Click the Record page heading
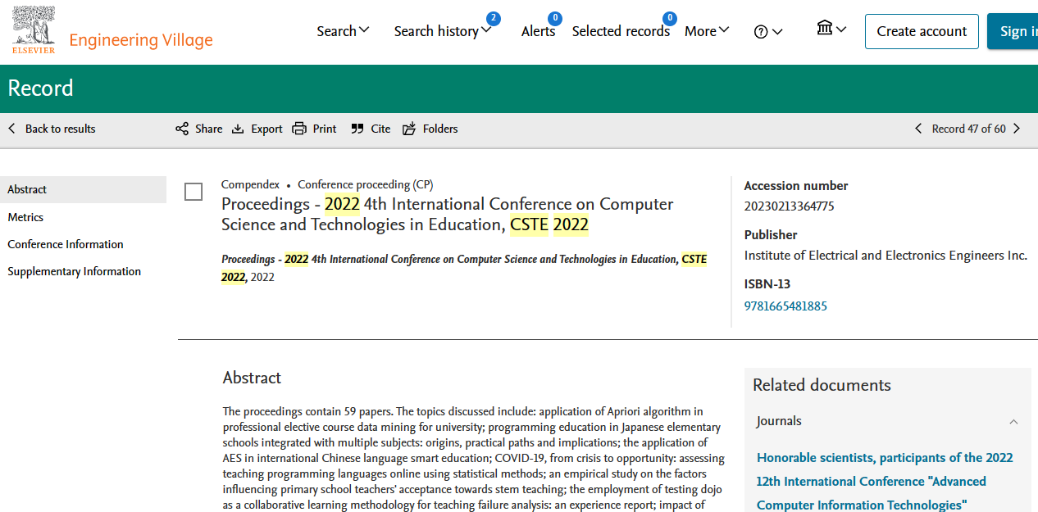Viewport: 1038px width, 512px height. pos(40,88)
